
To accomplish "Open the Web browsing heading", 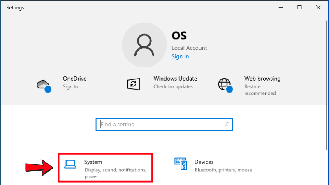I will pyautogui.click(x=262, y=79).
